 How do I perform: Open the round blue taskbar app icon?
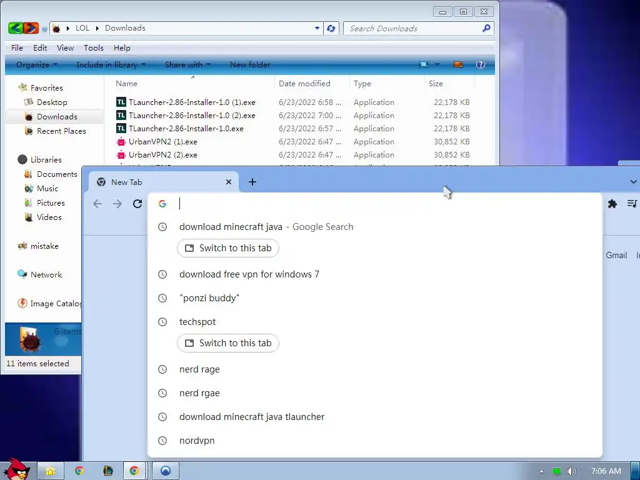click(x=165, y=471)
